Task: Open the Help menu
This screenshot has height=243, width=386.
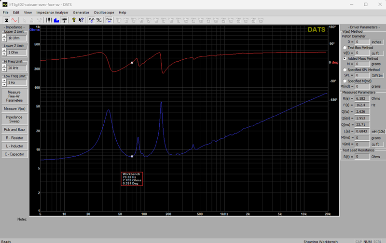Action: click(x=123, y=13)
